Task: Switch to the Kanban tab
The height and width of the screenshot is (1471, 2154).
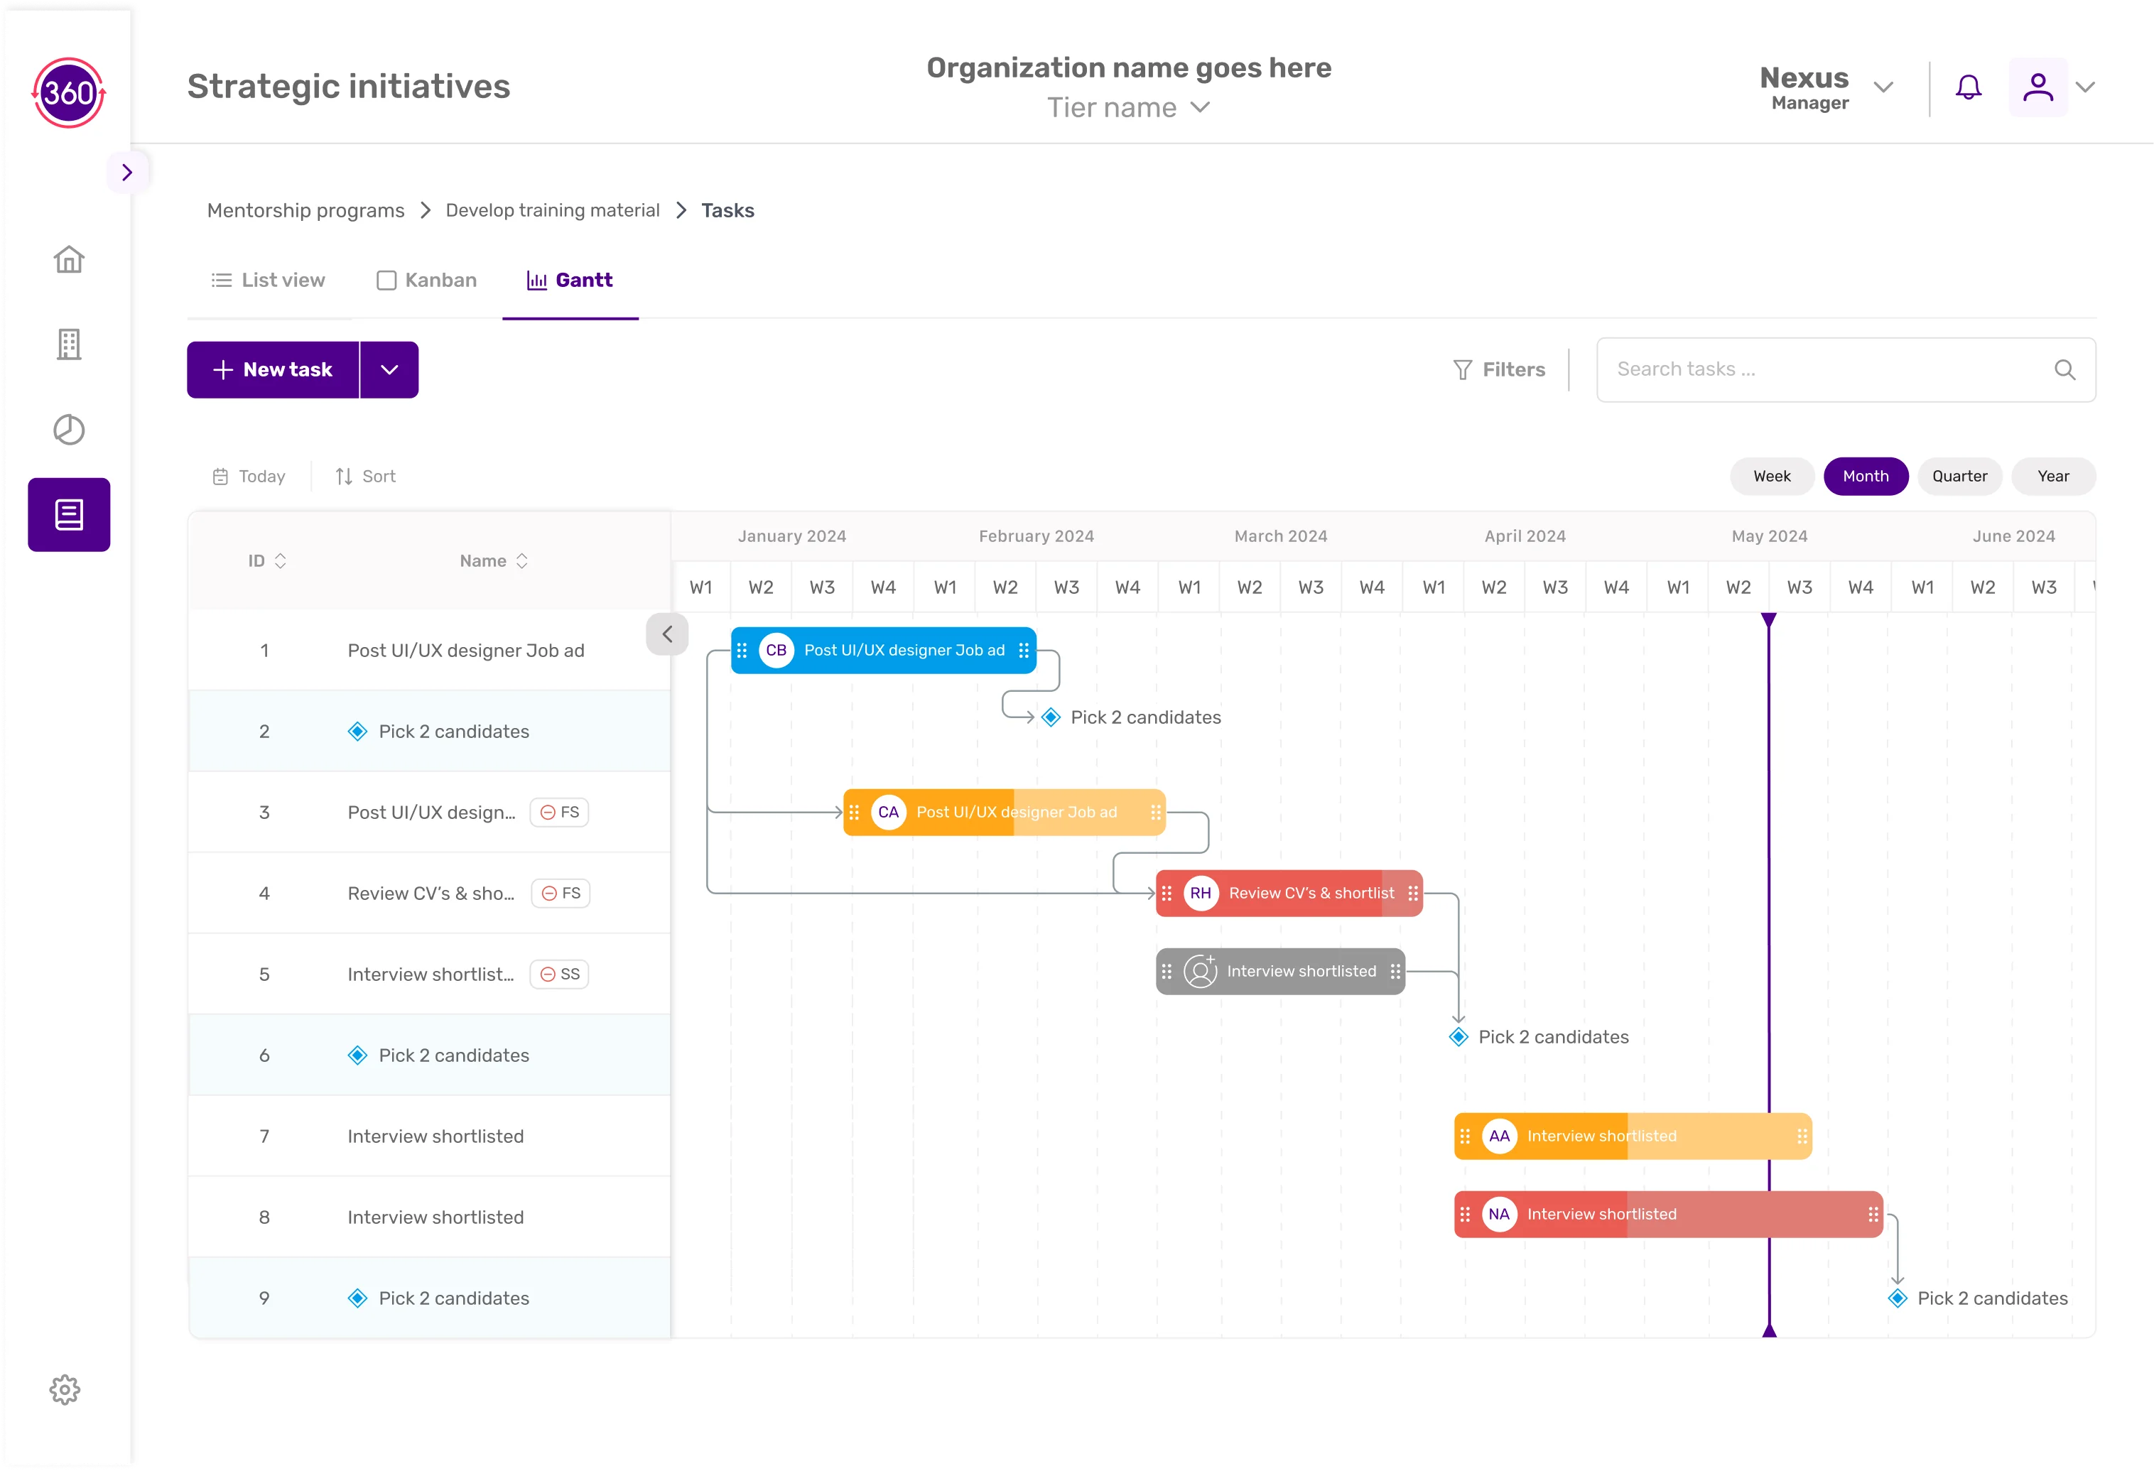Action: pyautogui.click(x=426, y=280)
